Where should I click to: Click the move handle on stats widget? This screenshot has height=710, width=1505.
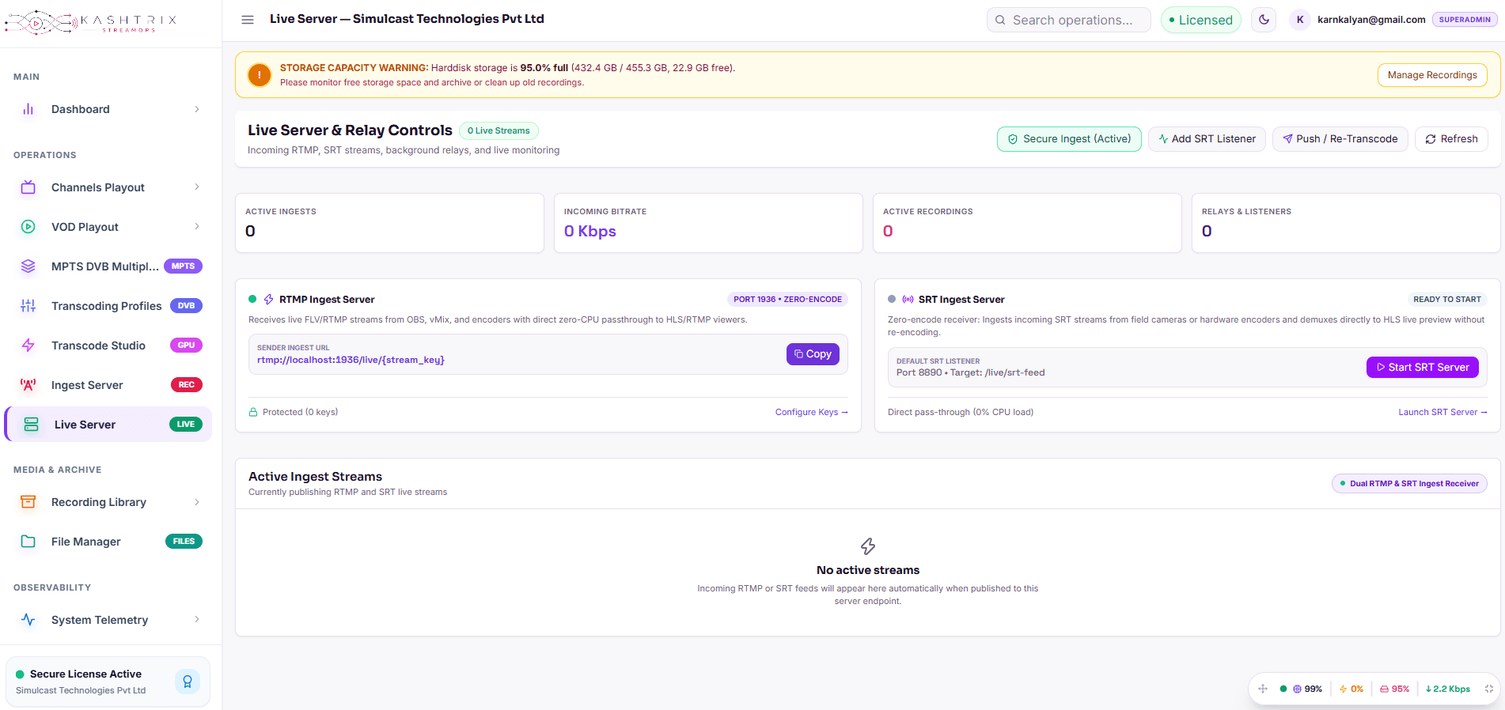1263,689
